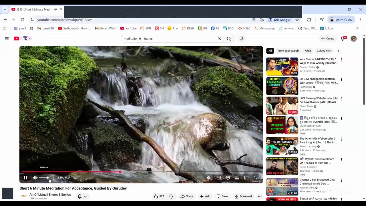Screen dimensions: 366x206
Task: Open options for Gemini Tarot video
Action: pyautogui.click(x=341, y=118)
